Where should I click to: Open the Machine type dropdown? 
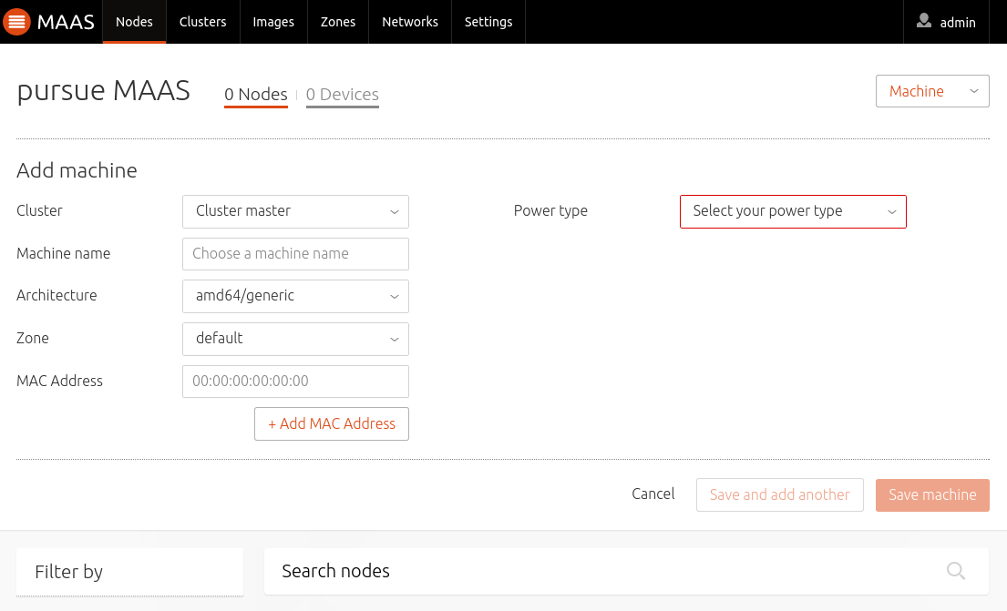point(932,91)
